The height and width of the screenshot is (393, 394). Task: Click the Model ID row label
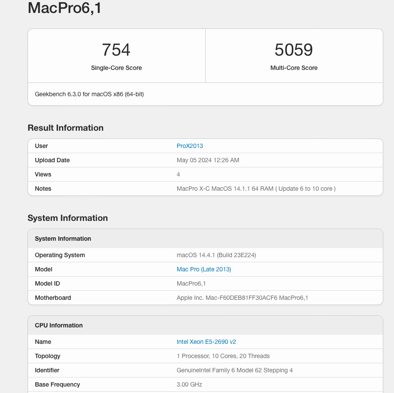[47, 283]
